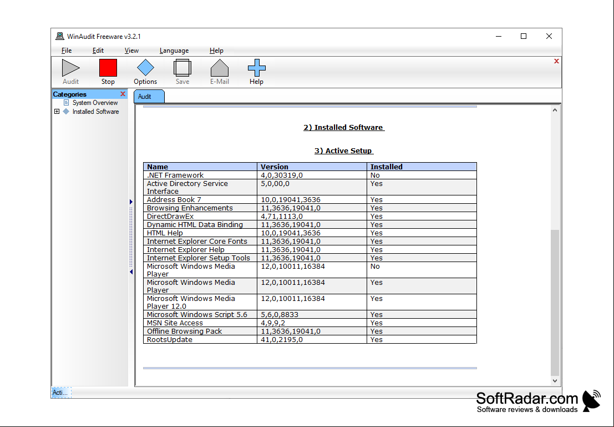Select 'Internet Explorer Setup Tools' cell
This screenshot has height=427, width=614.
pyautogui.click(x=200, y=258)
